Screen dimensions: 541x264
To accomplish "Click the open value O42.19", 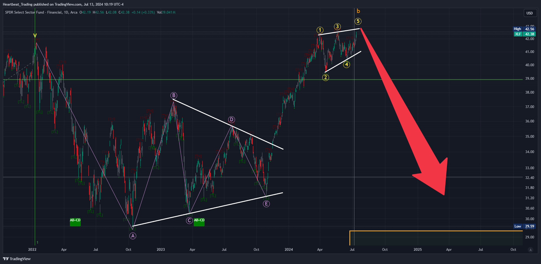I will tap(85, 12).
